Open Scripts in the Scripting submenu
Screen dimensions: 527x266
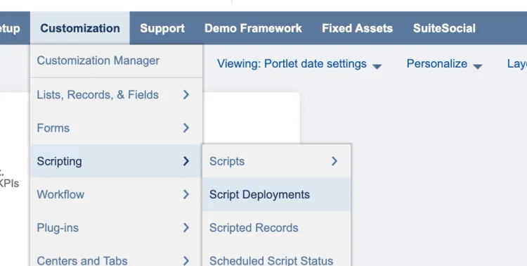tap(277, 161)
